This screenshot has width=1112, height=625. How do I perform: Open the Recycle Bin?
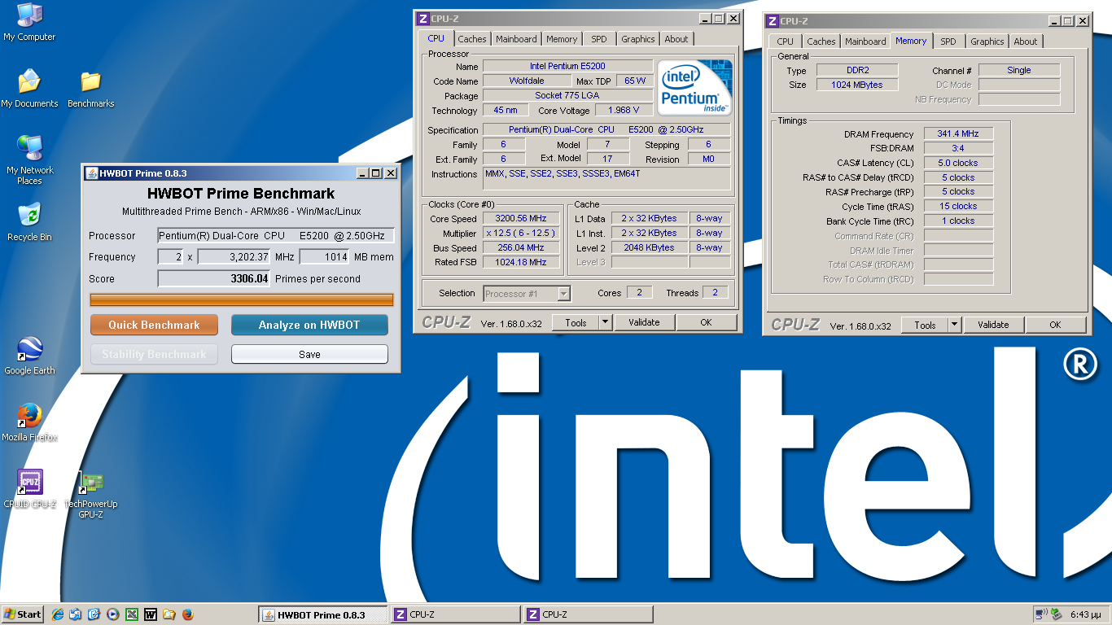29,222
